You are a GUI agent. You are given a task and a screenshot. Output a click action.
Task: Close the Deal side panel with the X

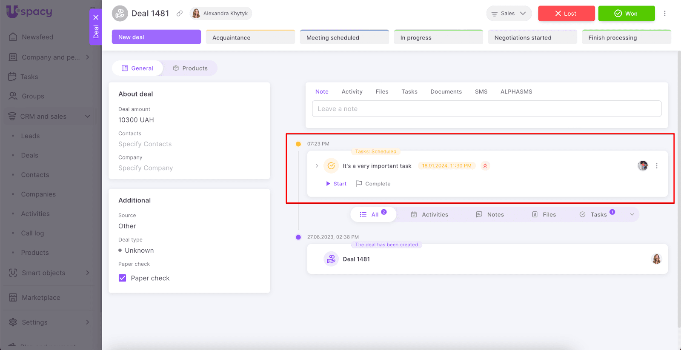point(96,17)
